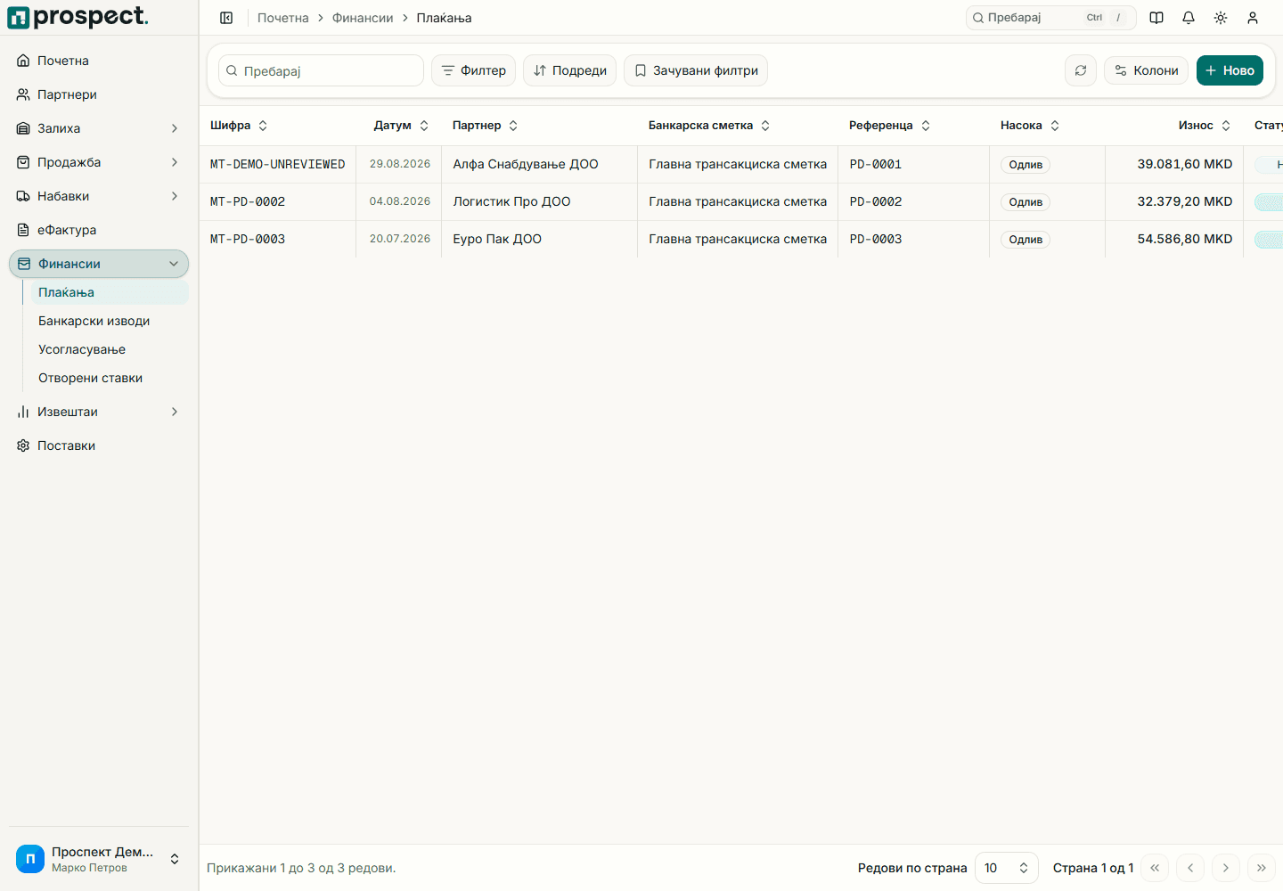Viewport: 1283px width, 891px height.
Task: Click amount 32.379,20 MKD
Action: click(x=1185, y=201)
